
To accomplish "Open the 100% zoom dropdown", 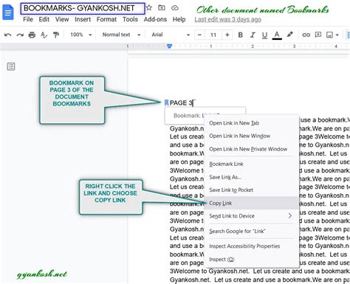I will tap(81, 35).
